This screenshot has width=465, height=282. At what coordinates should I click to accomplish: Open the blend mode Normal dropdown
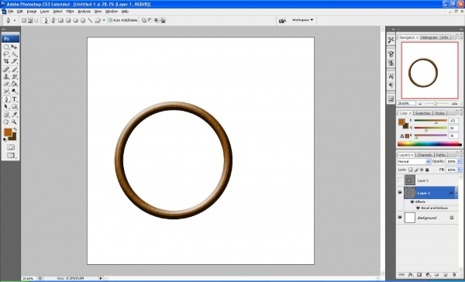click(414, 162)
